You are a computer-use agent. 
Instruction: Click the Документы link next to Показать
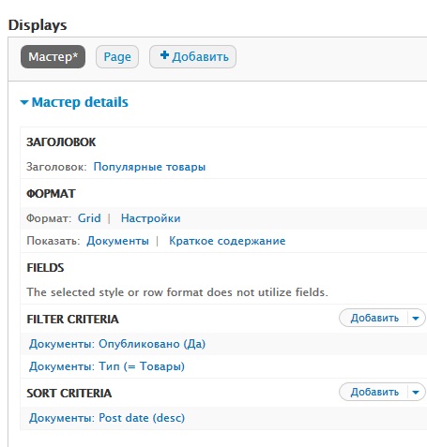(117, 241)
